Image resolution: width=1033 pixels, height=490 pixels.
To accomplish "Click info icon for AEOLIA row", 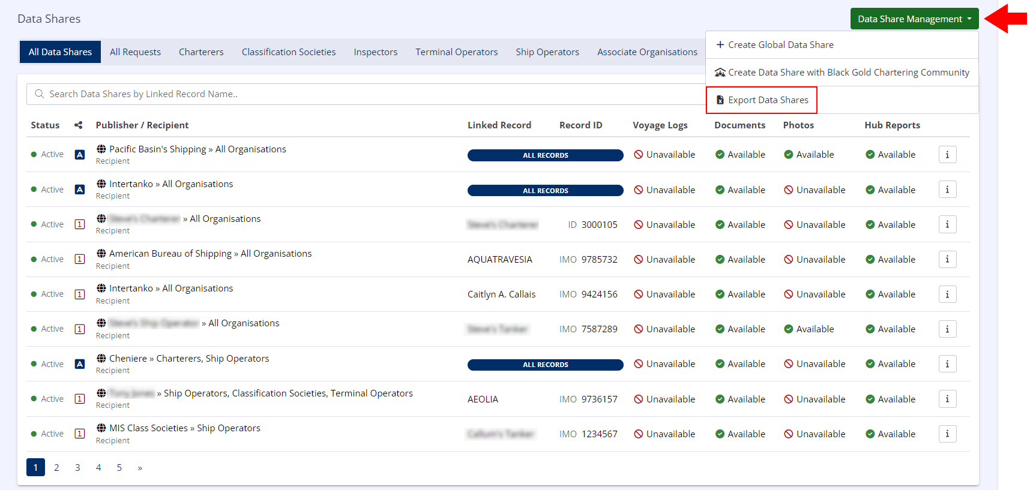I will tap(947, 399).
